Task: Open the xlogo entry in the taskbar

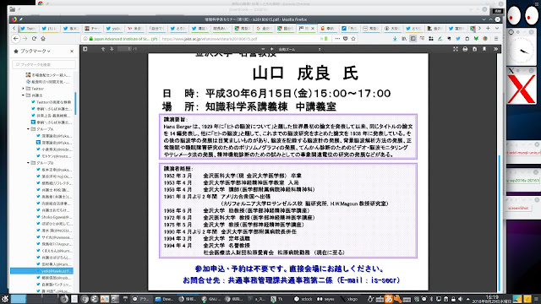Action: click(349, 299)
